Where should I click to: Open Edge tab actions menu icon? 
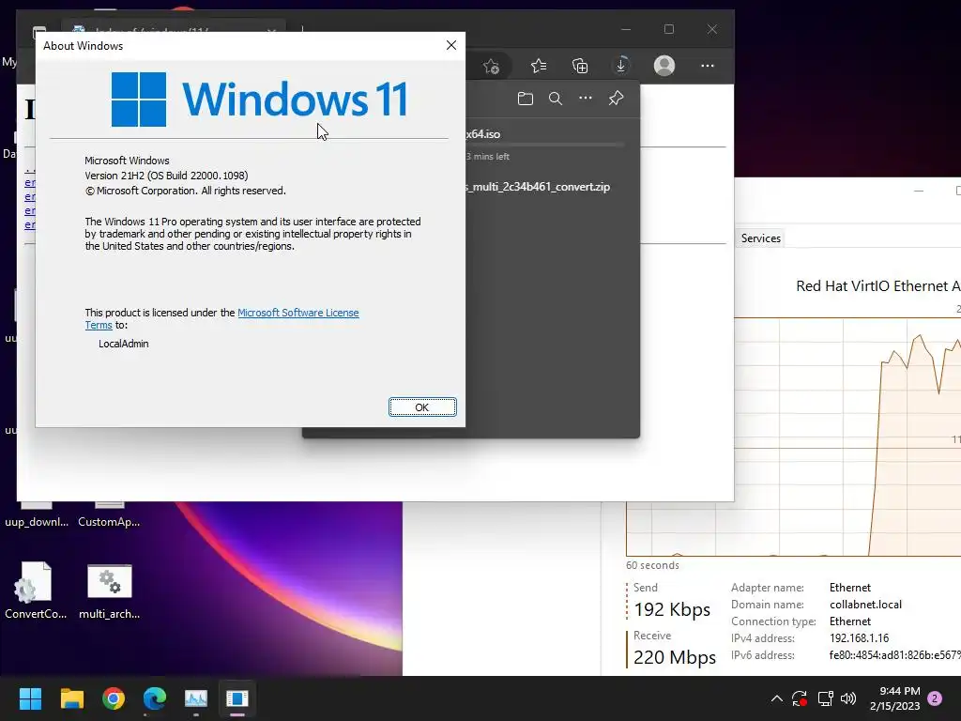click(39, 31)
